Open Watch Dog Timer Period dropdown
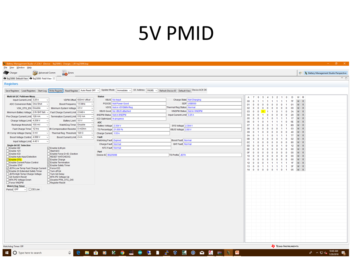The image size is (352, 264). 20,190
